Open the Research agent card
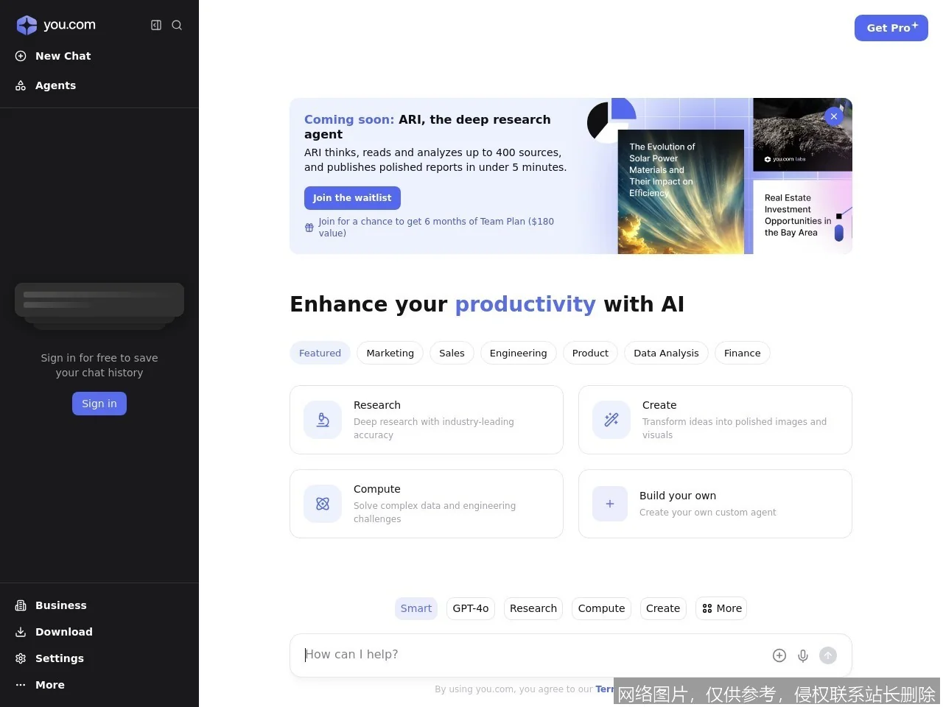The height and width of the screenshot is (707, 943). (427, 420)
